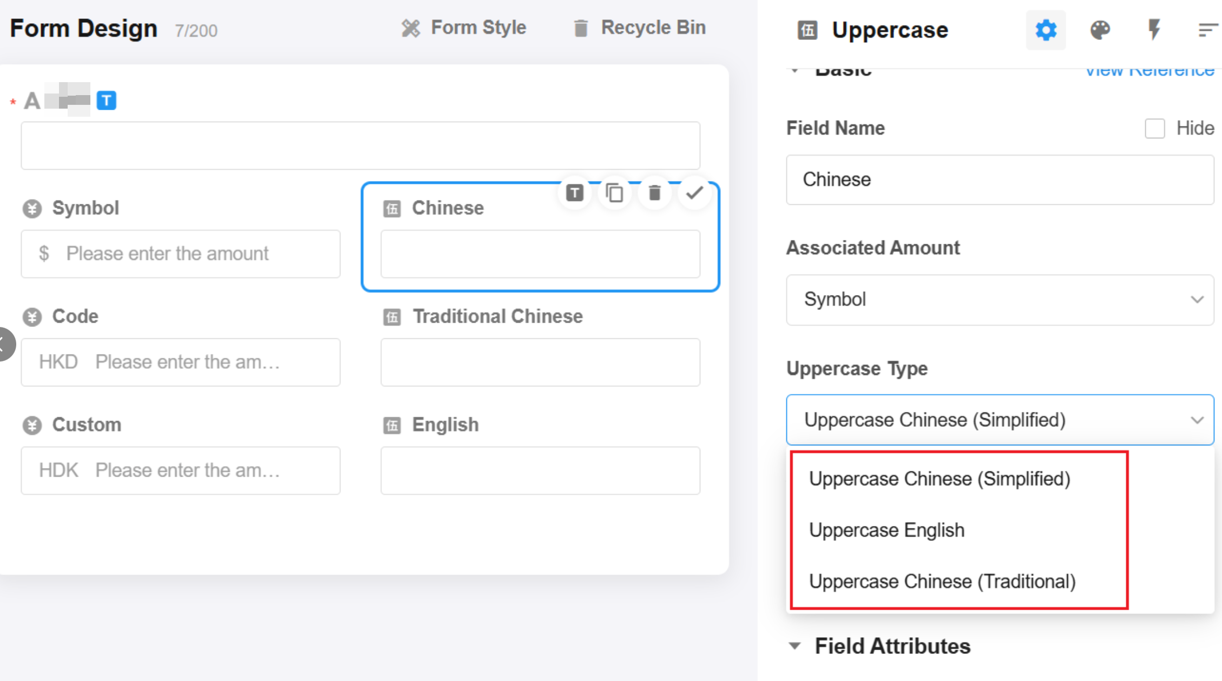This screenshot has height=681, width=1222.
Task: Collapse the Field Attributes section
Action: (794, 646)
